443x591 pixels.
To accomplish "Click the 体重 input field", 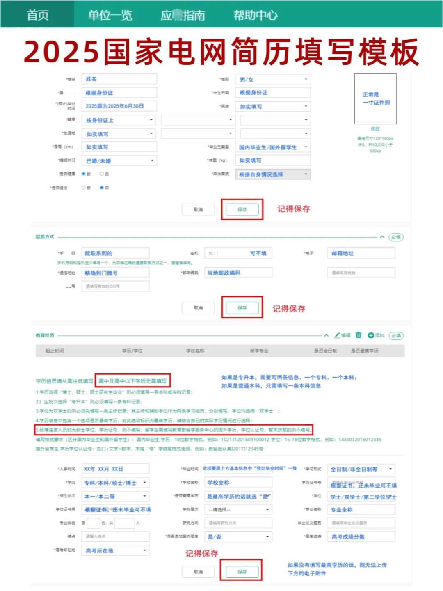I will tap(273, 160).
